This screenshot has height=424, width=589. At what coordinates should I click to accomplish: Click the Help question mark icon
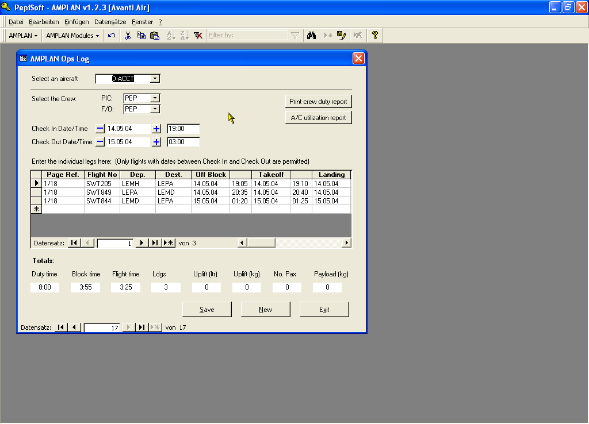click(375, 36)
